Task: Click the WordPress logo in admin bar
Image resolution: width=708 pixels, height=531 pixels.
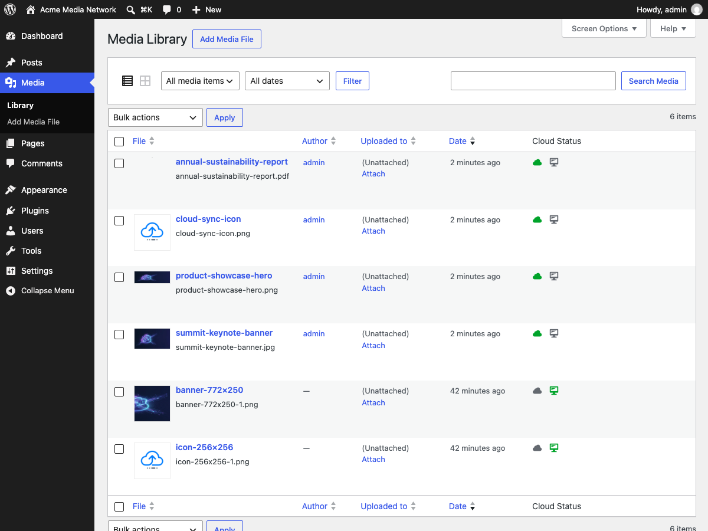Action: click(x=10, y=9)
